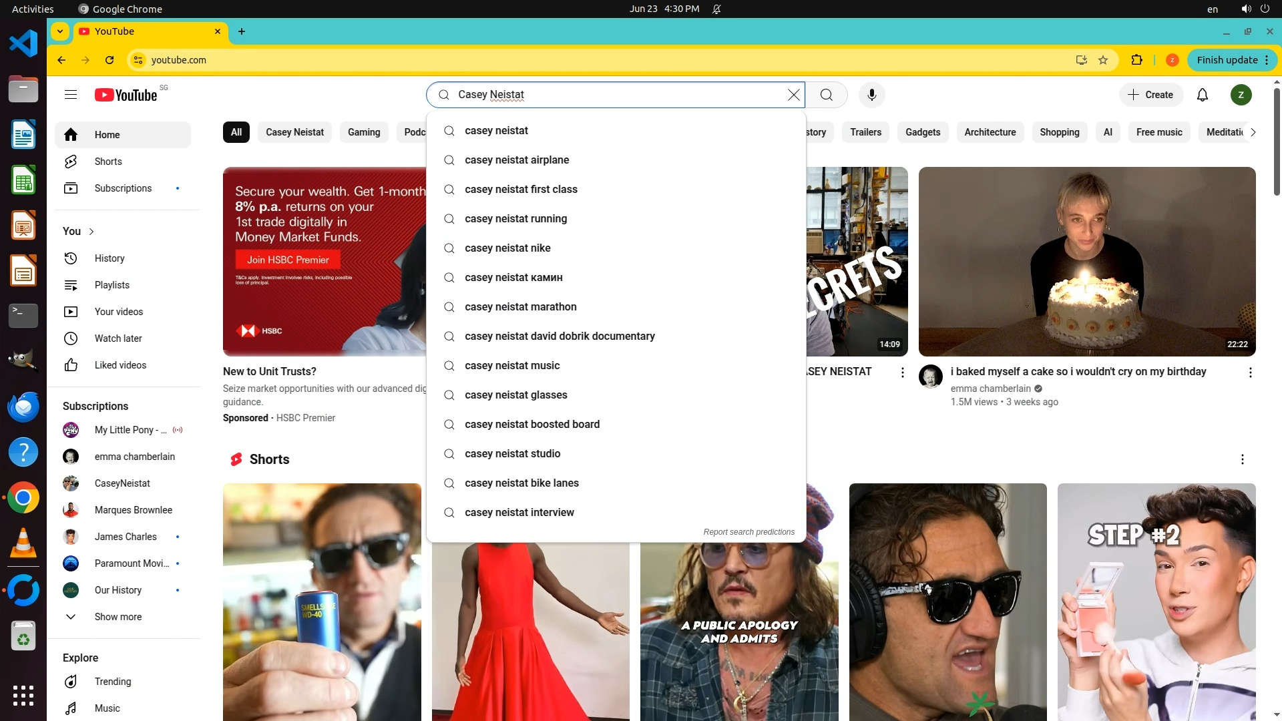Open the notifications bell

point(1202,95)
